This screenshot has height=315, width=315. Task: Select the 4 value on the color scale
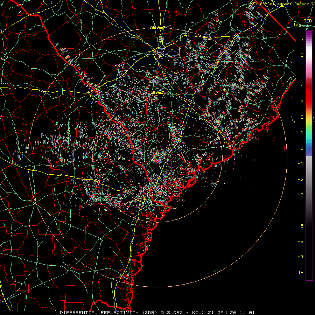pyautogui.click(x=302, y=86)
